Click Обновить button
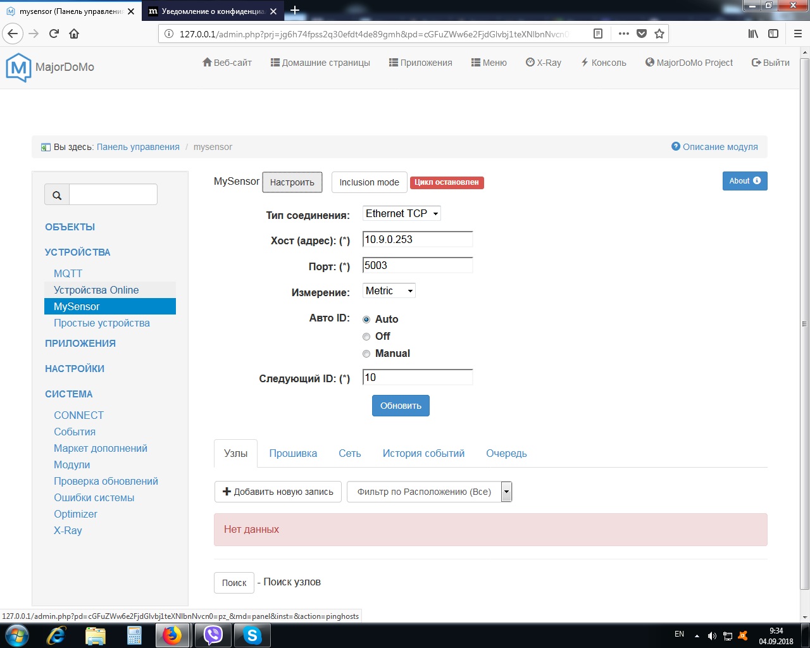810x648 pixels. (401, 406)
